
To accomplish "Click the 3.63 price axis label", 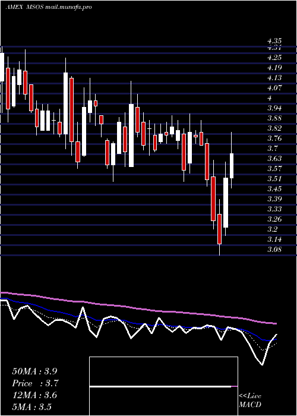I will pyautogui.click(x=274, y=159).
